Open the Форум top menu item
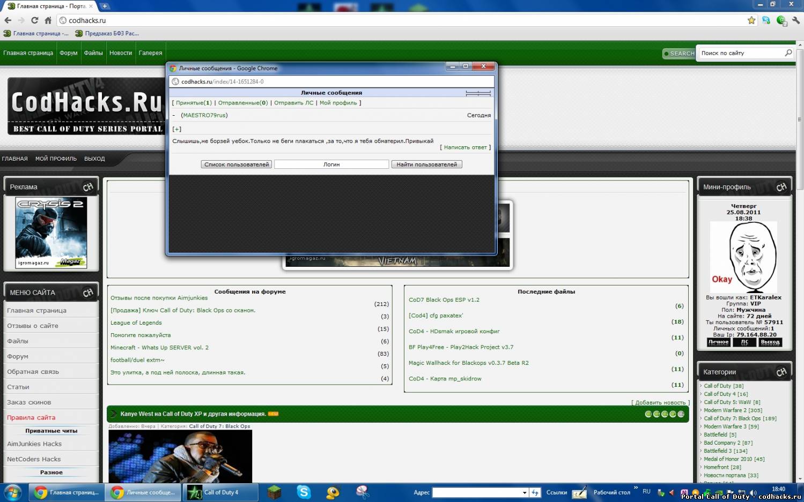Screen dimensions: 804x502 pyautogui.click(x=69, y=53)
